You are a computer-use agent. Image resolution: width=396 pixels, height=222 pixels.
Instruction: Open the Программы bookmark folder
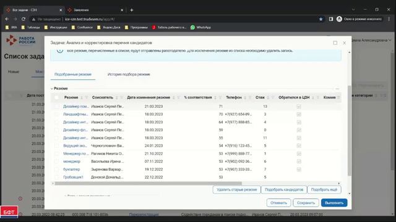(x=136, y=27)
